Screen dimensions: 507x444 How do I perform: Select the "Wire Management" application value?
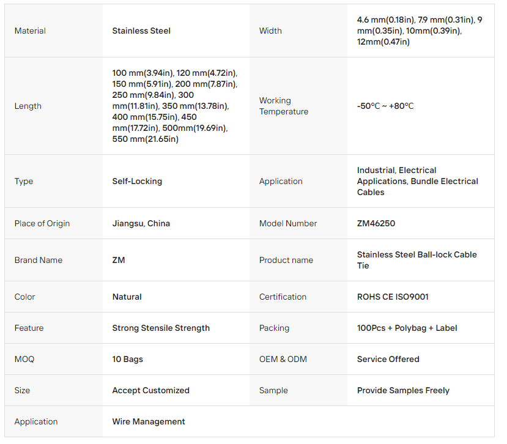tap(149, 421)
